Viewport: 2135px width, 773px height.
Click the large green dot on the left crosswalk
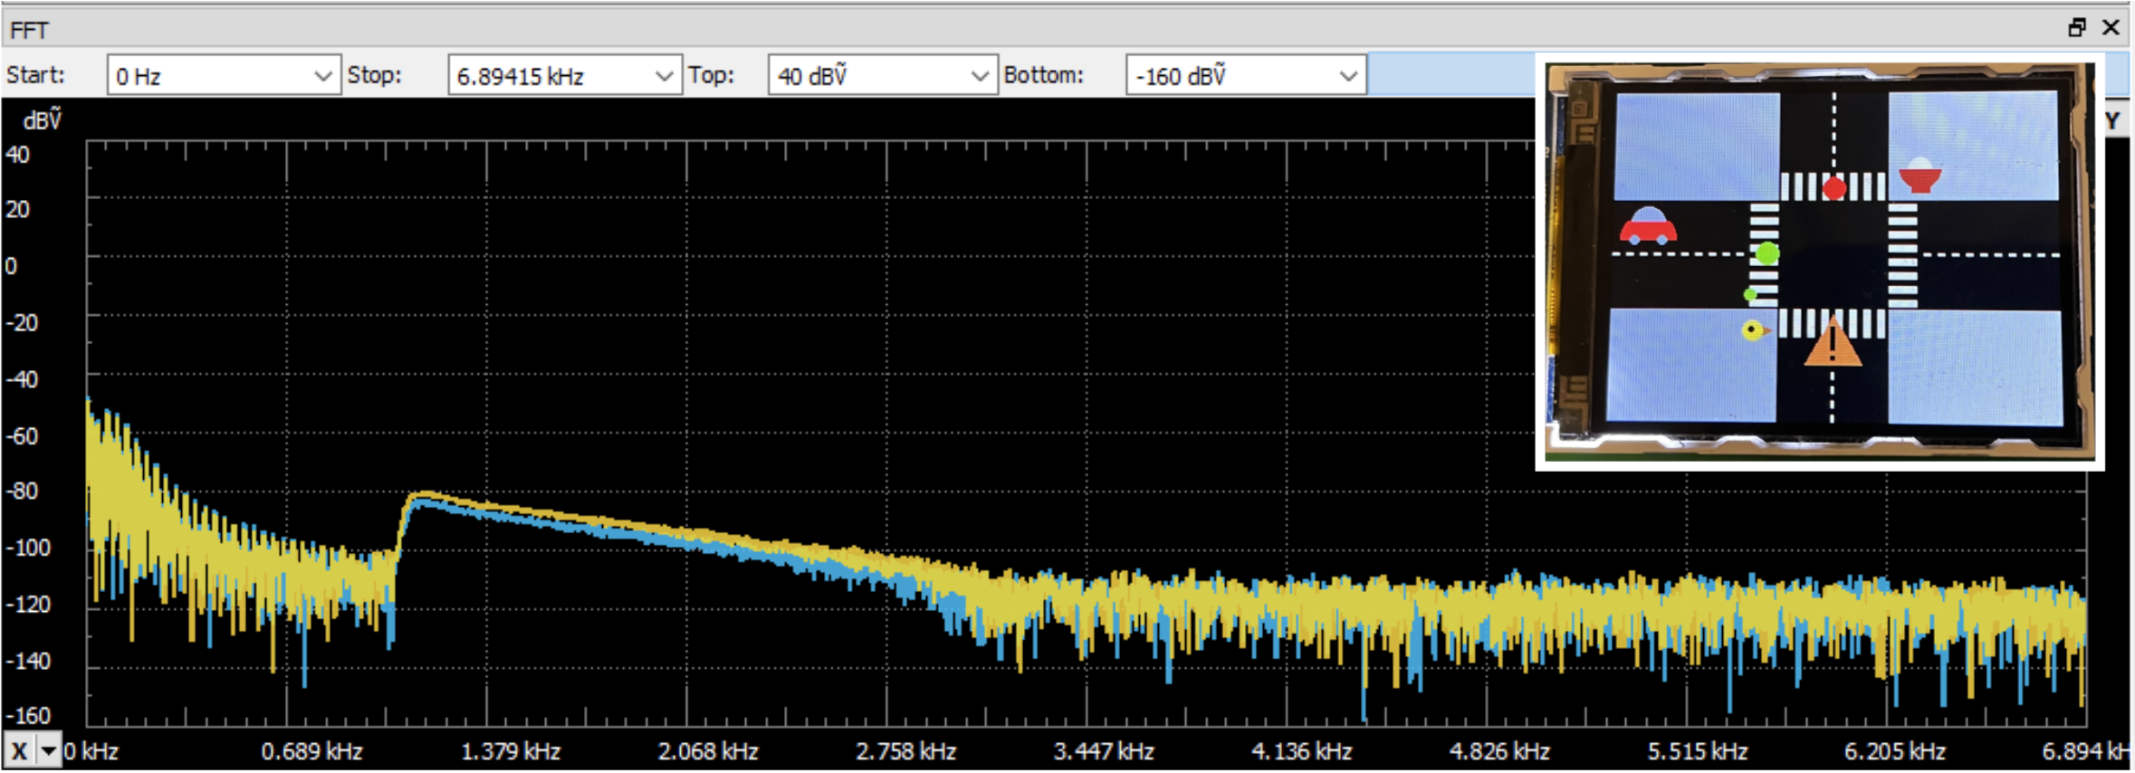pyautogui.click(x=1766, y=253)
